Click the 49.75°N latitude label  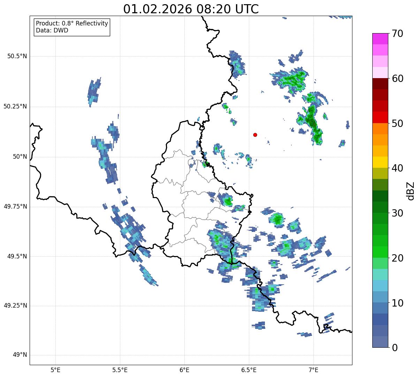[x=15, y=206]
